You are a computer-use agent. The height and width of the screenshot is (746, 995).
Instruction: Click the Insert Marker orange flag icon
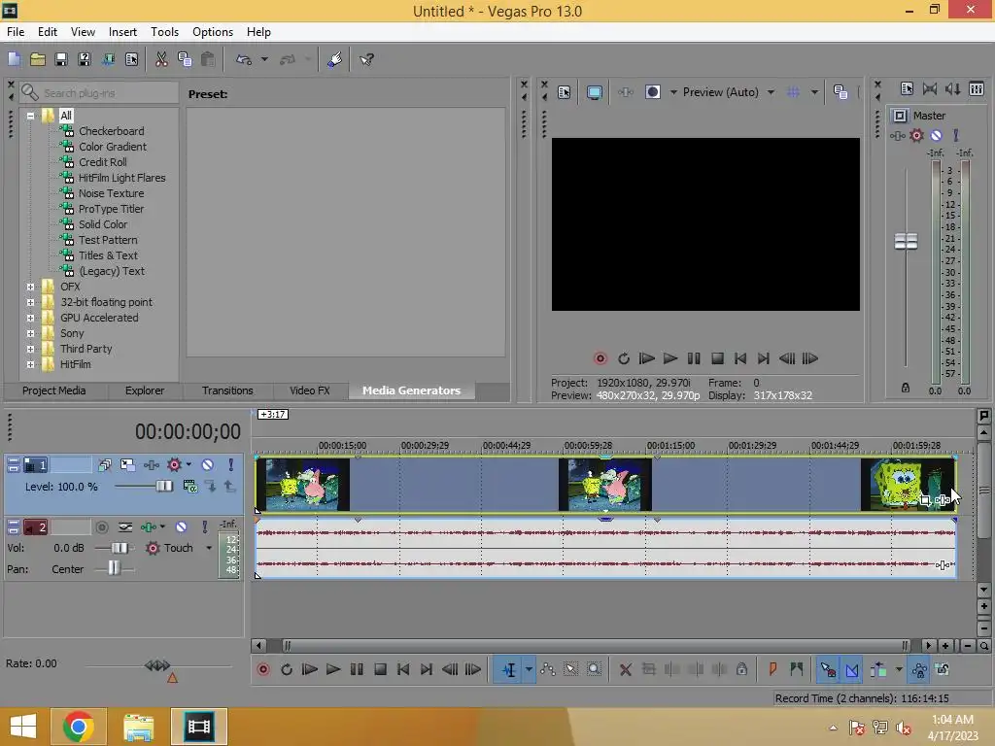tap(772, 670)
